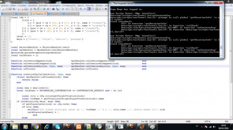Image resolution: width=233 pixels, height=130 pixels.
Task: Open the Configurações menu
Action: click(69, 5)
